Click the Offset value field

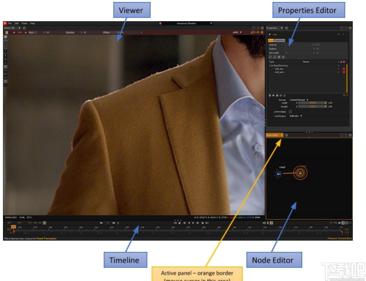coord(121,32)
